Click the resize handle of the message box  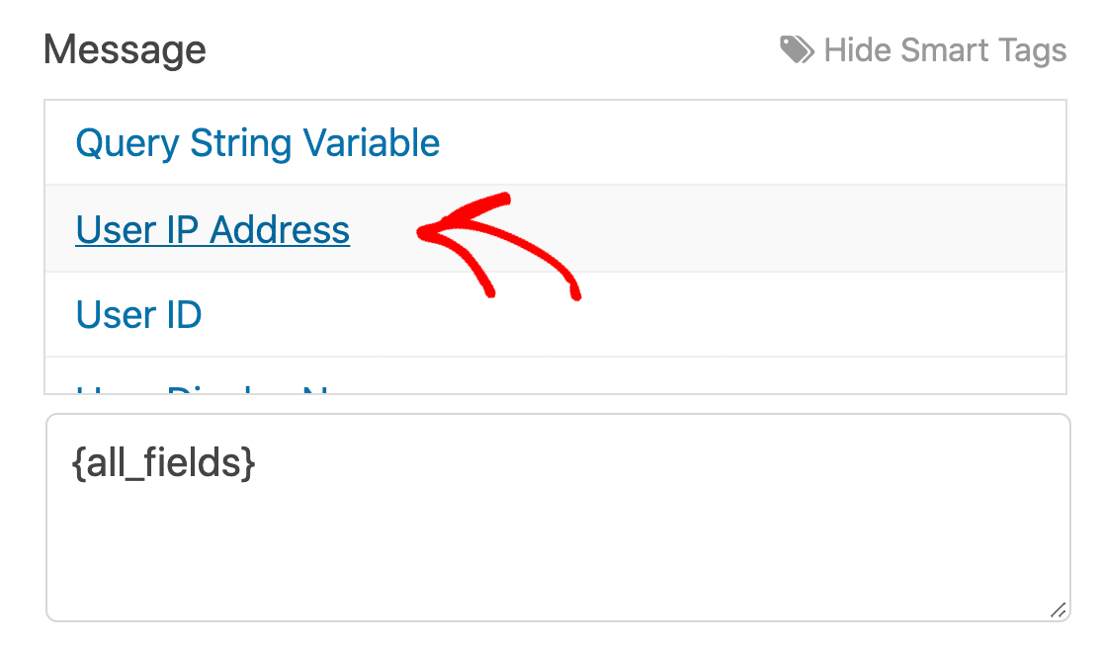pyautogui.click(x=1060, y=608)
